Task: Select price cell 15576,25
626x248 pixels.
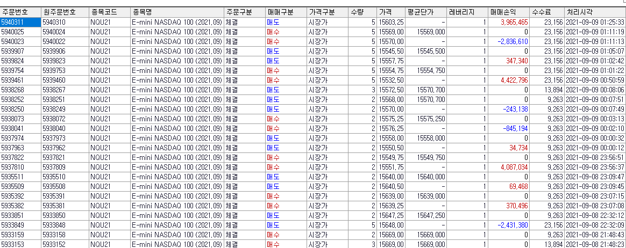Action: (x=391, y=128)
